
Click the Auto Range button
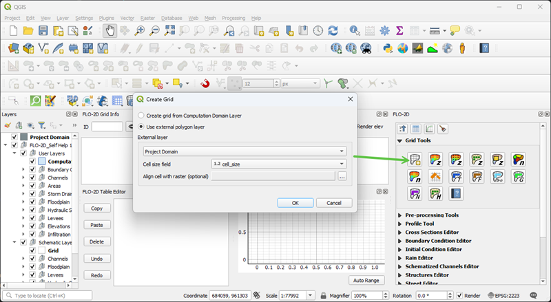(x=367, y=280)
